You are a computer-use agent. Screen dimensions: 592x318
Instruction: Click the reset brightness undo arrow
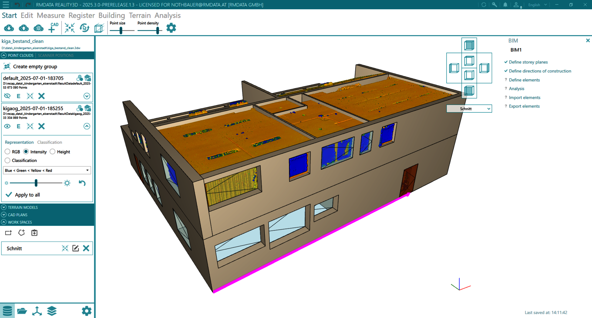point(82,183)
